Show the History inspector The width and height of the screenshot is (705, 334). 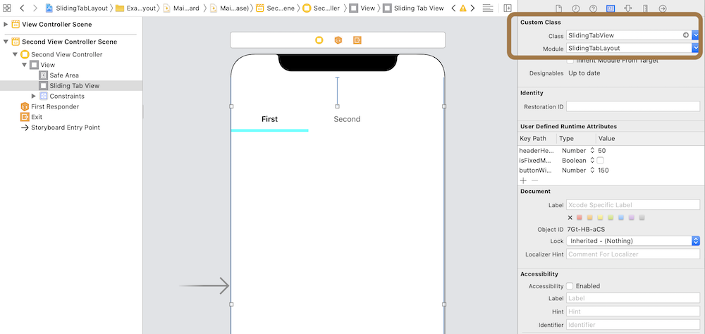click(x=576, y=8)
